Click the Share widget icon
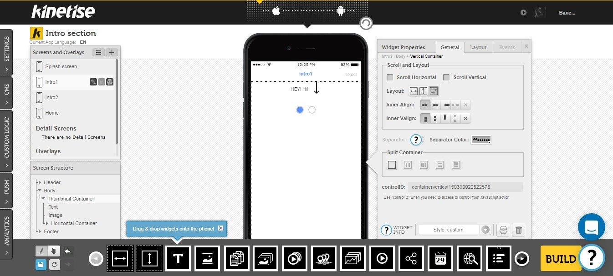The width and height of the screenshot is (613, 276). tap(411, 259)
